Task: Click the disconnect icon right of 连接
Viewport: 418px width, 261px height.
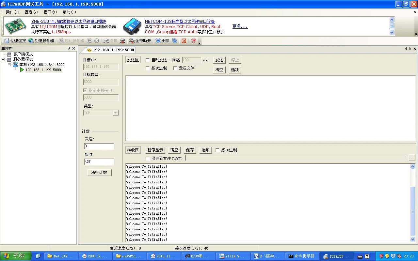Action: (122, 41)
